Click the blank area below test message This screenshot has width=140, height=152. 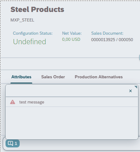72,123
